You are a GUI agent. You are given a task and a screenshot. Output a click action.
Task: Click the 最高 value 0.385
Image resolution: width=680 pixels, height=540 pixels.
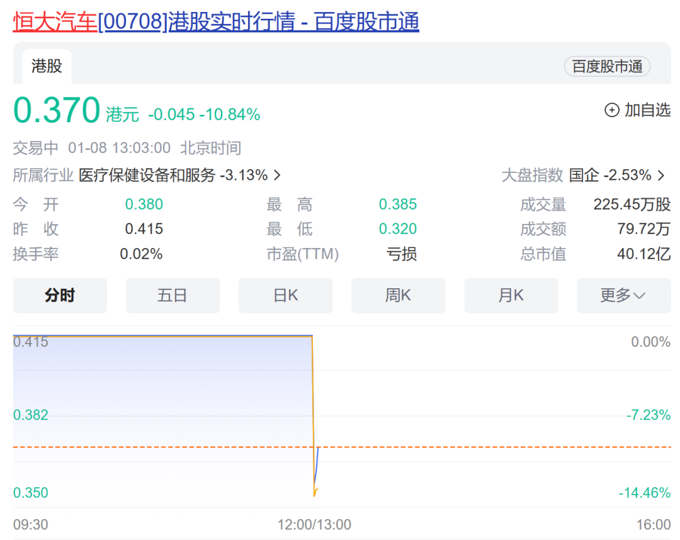point(398,204)
